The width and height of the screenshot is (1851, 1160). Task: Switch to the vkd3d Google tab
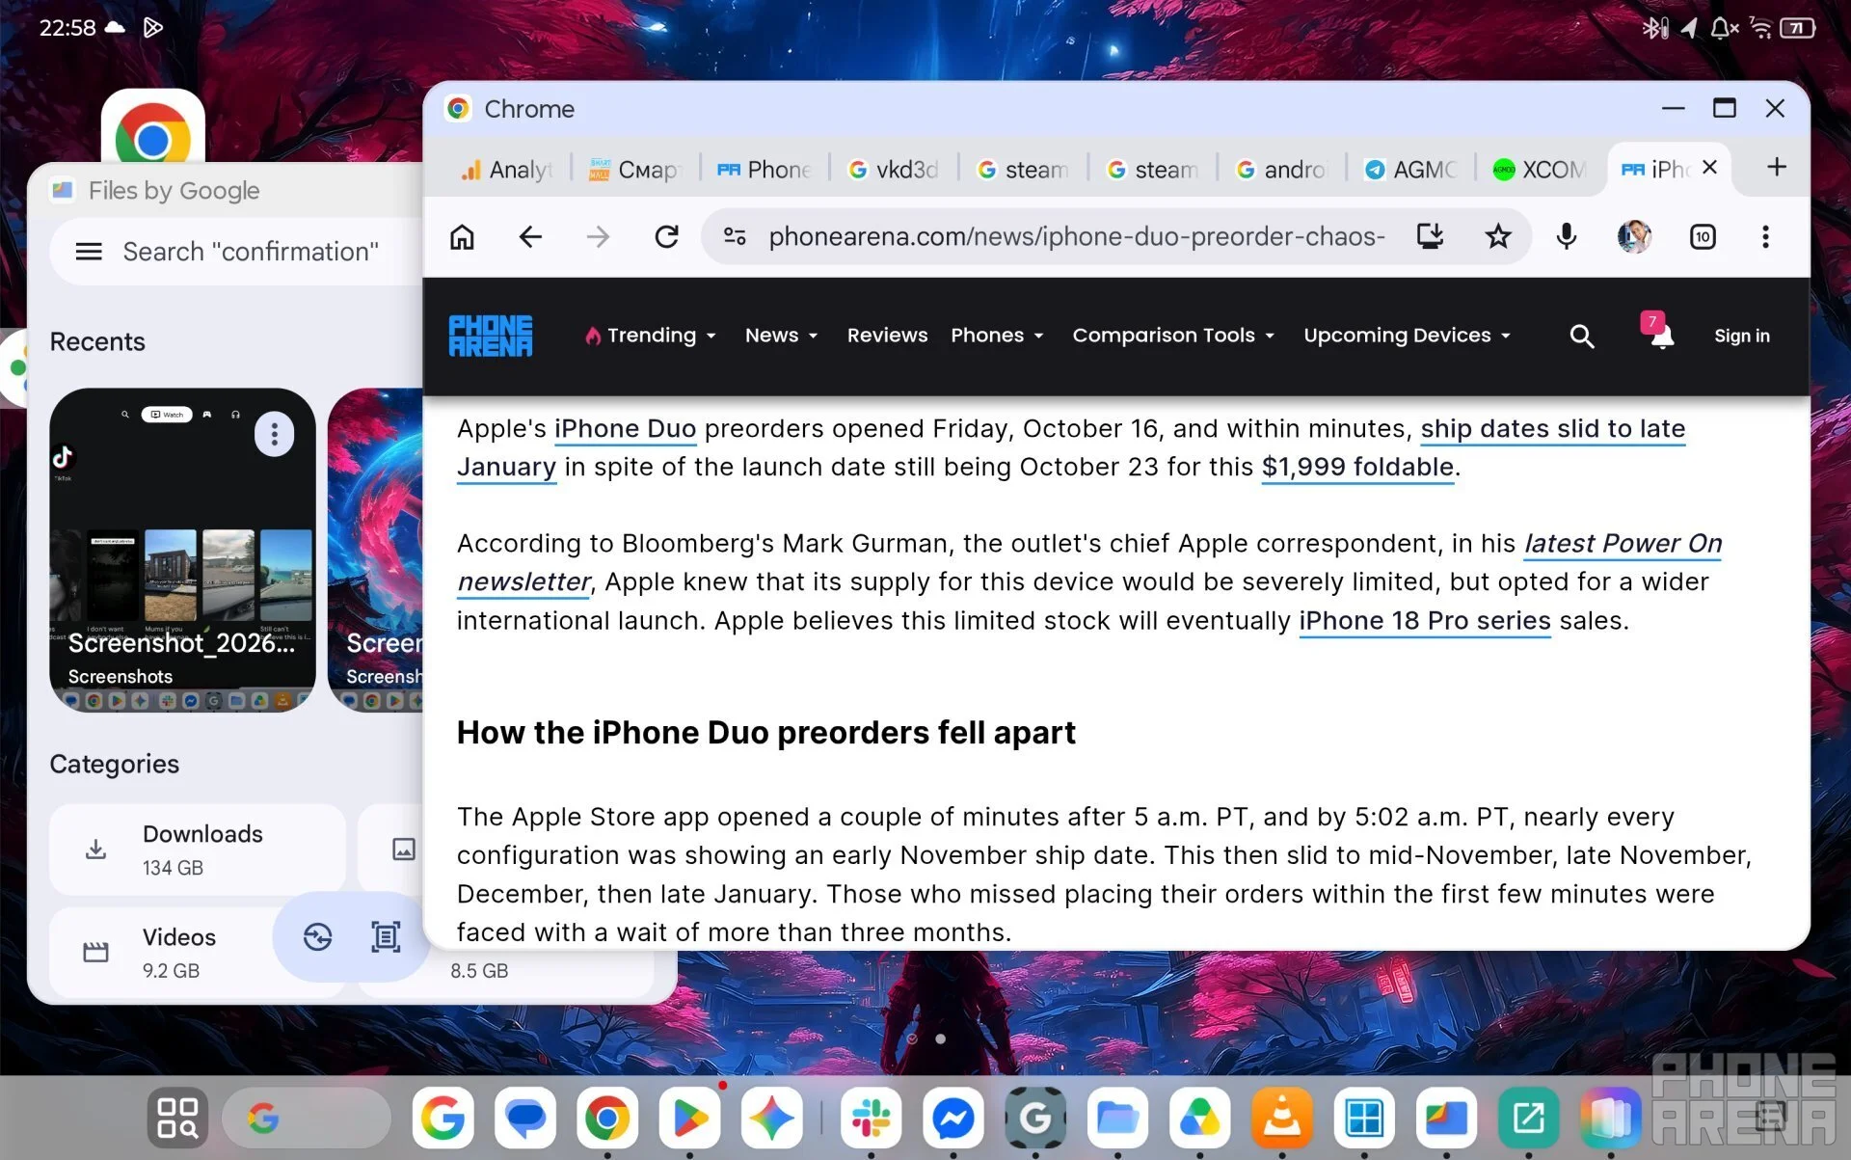(893, 170)
